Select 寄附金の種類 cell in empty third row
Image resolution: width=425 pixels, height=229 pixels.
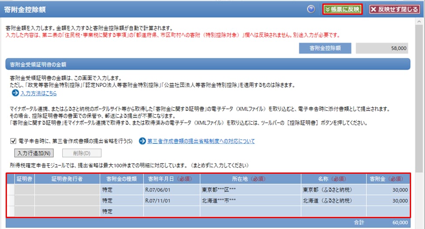[121, 212]
